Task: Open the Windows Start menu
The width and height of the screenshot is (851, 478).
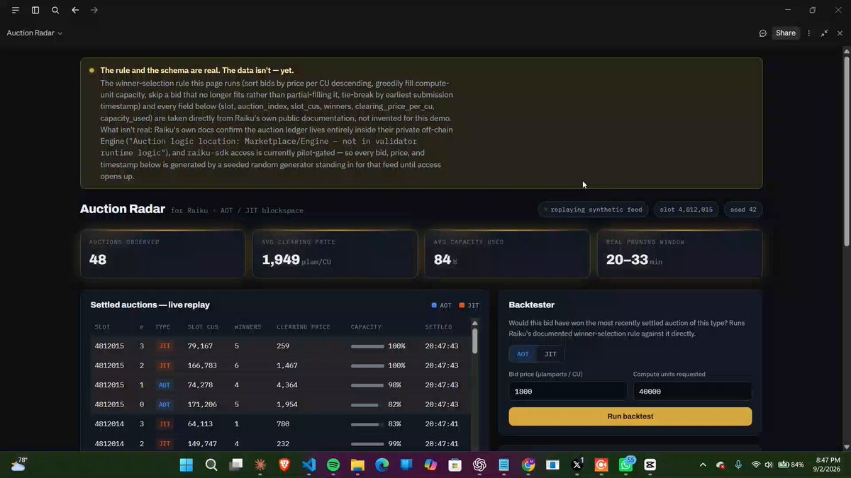Action: click(x=186, y=465)
